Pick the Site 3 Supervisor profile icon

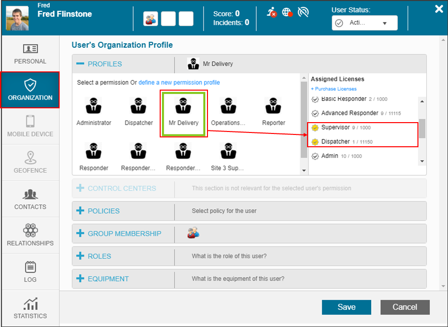click(x=228, y=151)
